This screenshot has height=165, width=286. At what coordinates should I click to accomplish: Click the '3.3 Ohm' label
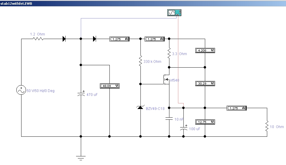pos(180,54)
